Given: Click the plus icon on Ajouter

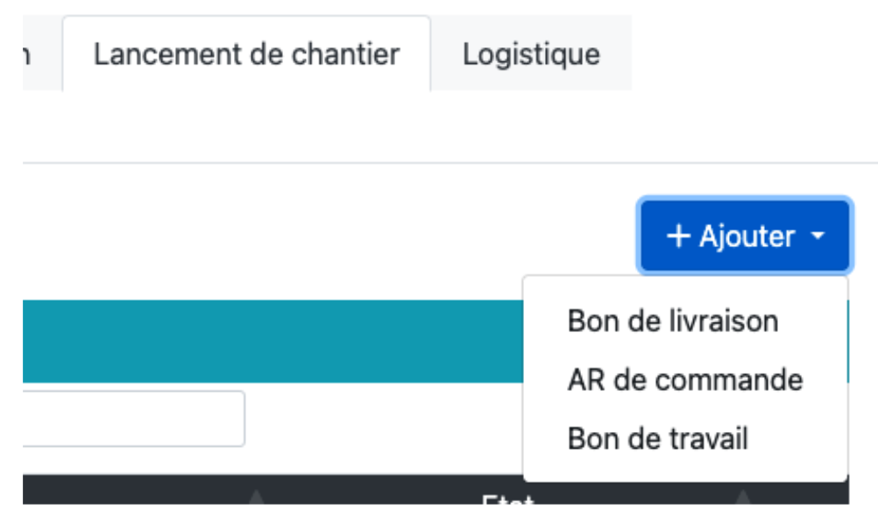Looking at the screenshot, I should pyautogui.click(x=679, y=237).
